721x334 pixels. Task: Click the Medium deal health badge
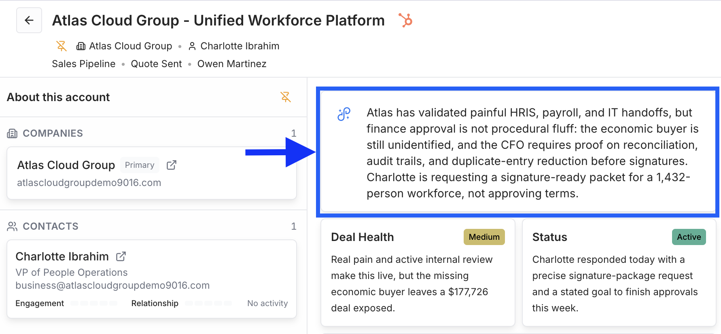coord(484,237)
